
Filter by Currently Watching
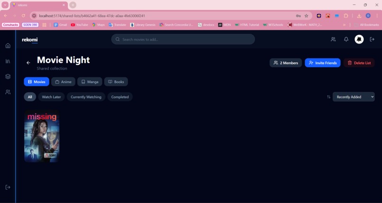point(86,97)
